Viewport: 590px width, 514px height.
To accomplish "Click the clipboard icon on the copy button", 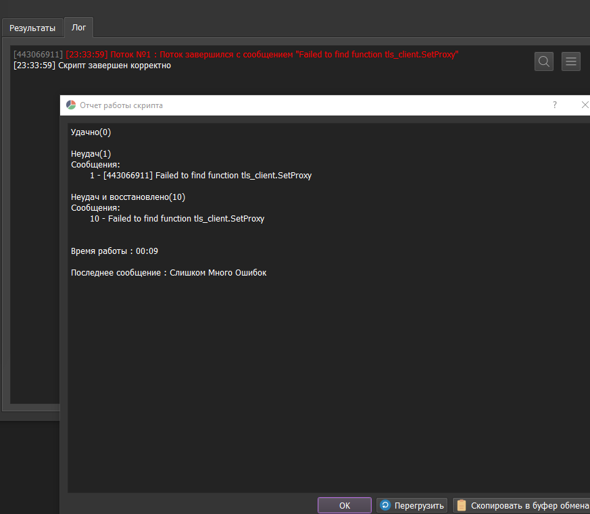I will 462,505.
